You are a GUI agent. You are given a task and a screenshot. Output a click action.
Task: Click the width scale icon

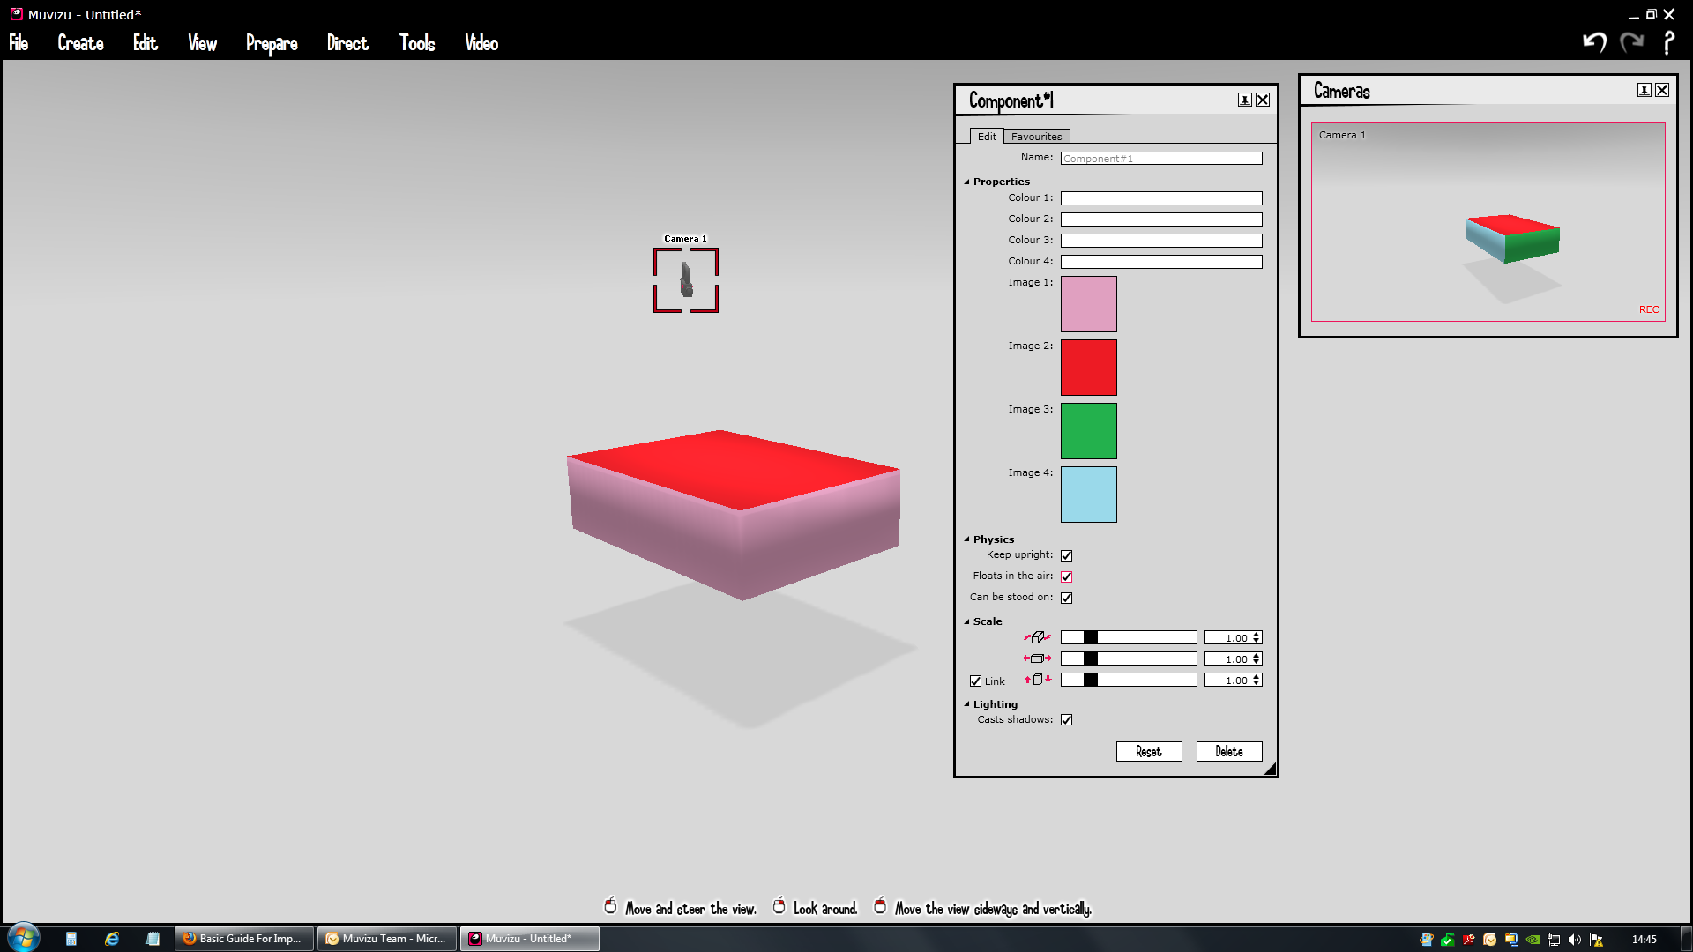[x=1037, y=658]
